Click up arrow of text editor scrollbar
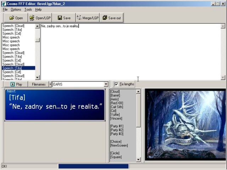This screenshot has width=227, height=170. point(223,26)
